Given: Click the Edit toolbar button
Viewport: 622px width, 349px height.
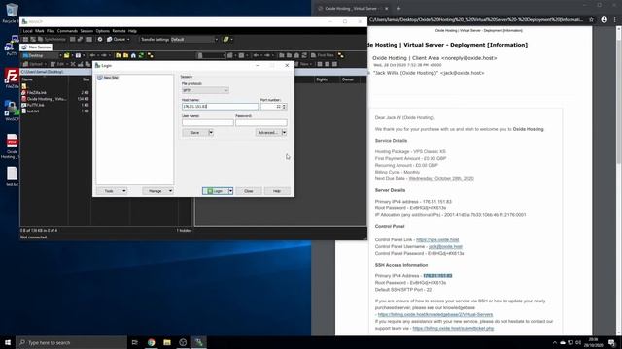Looking at the screenshot, I should (x=58, y=64).
